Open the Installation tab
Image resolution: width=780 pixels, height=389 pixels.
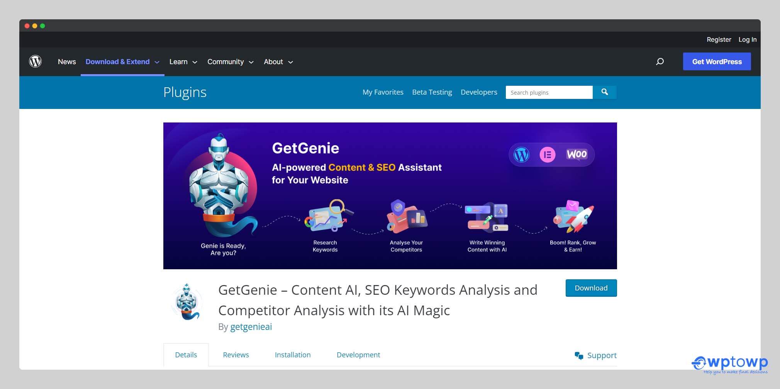[293, 354]
